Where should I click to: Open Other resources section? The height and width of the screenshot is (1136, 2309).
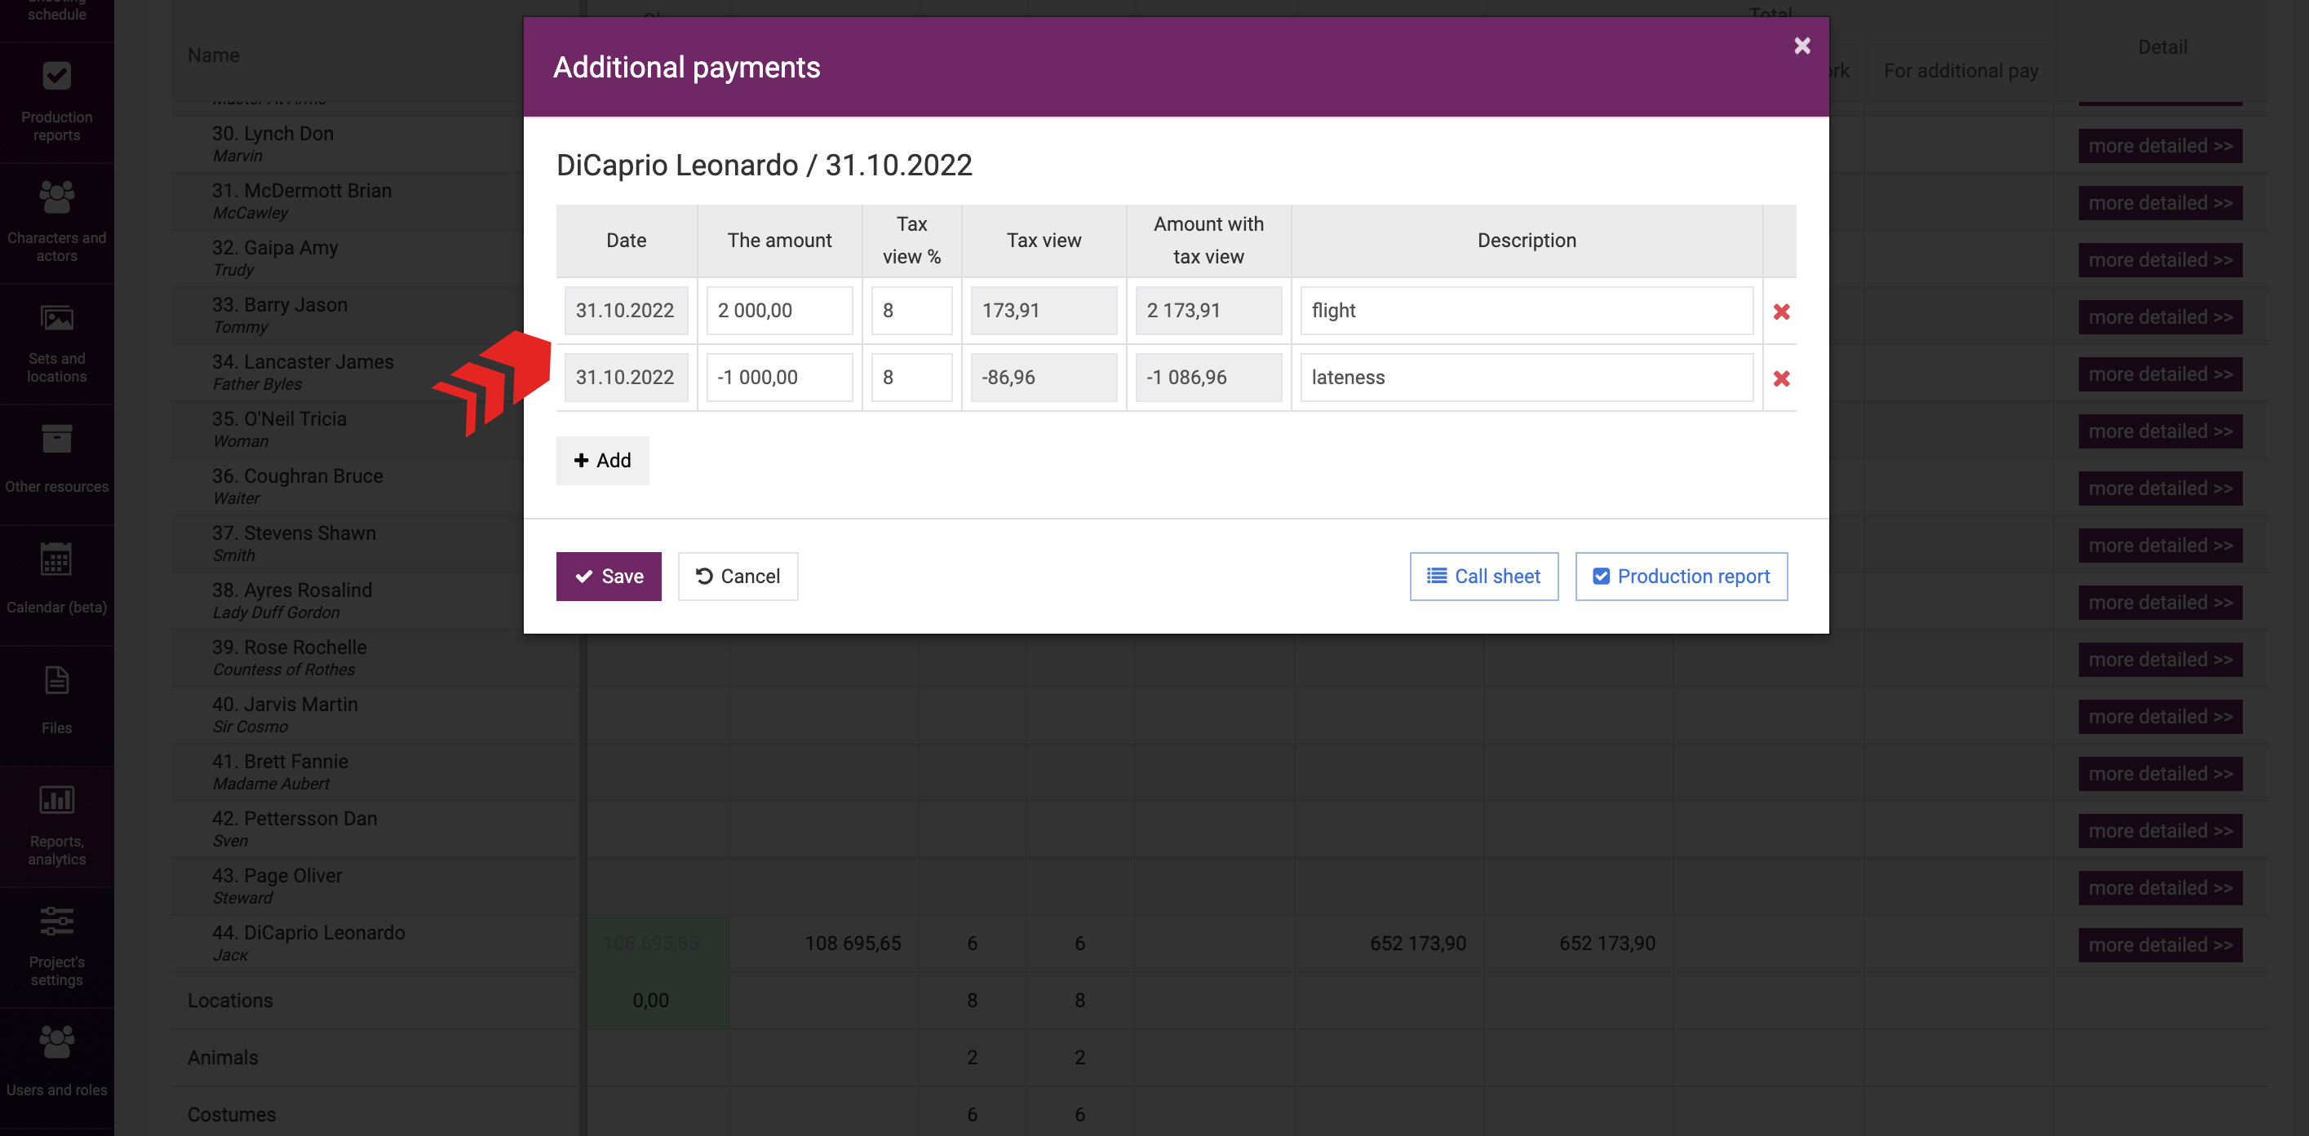(x=56, y=464)
